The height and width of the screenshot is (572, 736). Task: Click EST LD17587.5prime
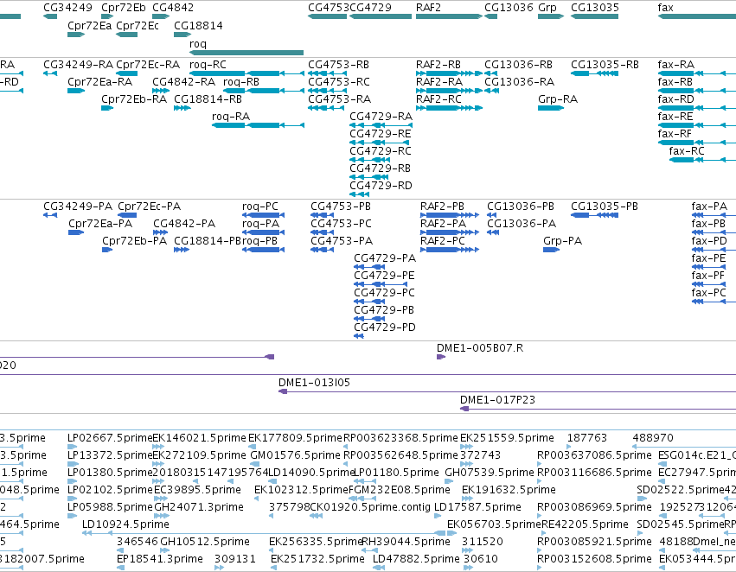tap(438, 516)
